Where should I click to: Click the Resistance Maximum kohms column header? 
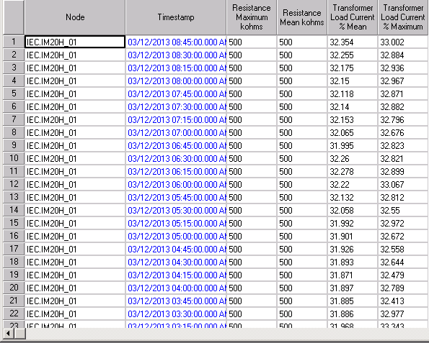[x=252, y=17]
